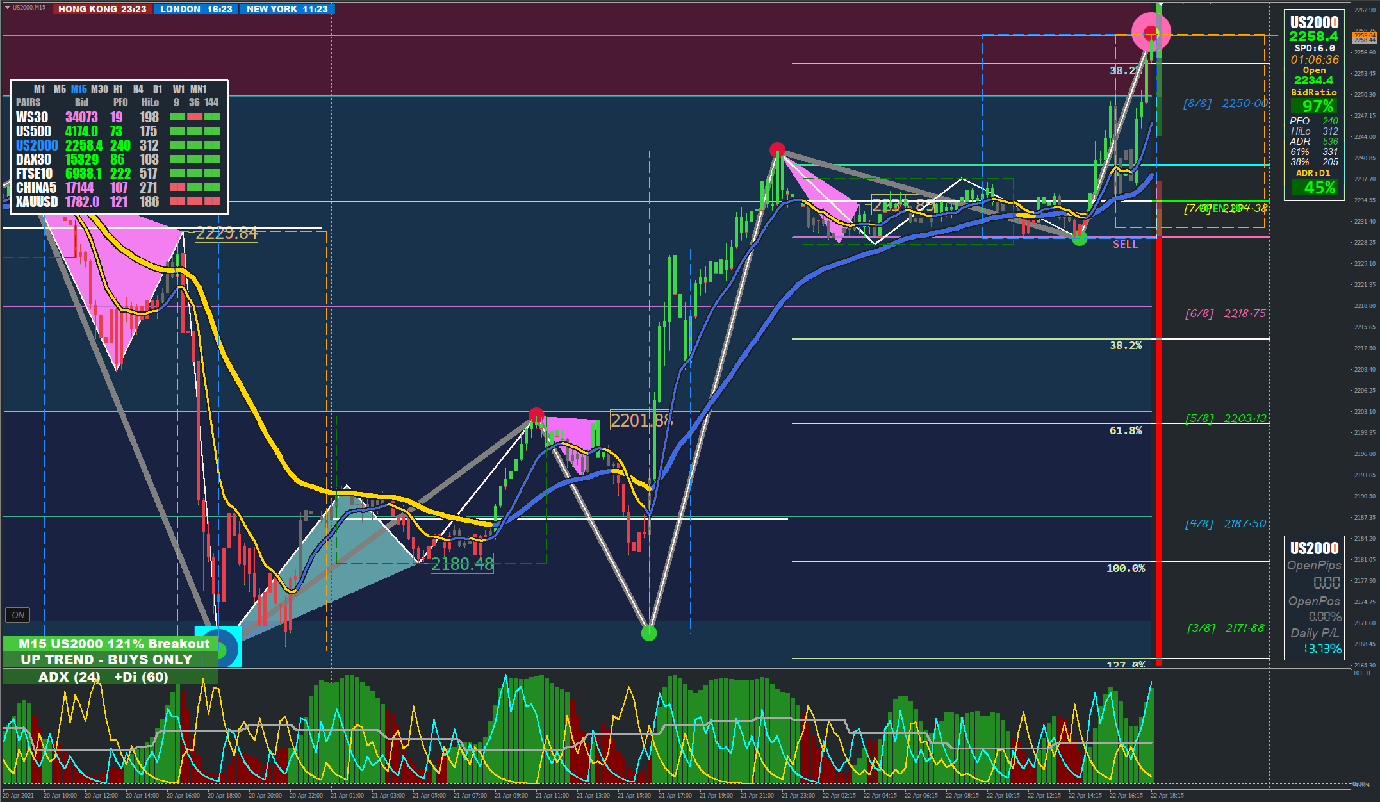Select the MN1 timeframe in the dashboard

click(x=198, y=89)
